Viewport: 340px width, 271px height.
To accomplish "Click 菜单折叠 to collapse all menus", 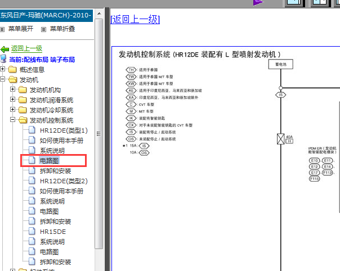I will click(62, 29).
